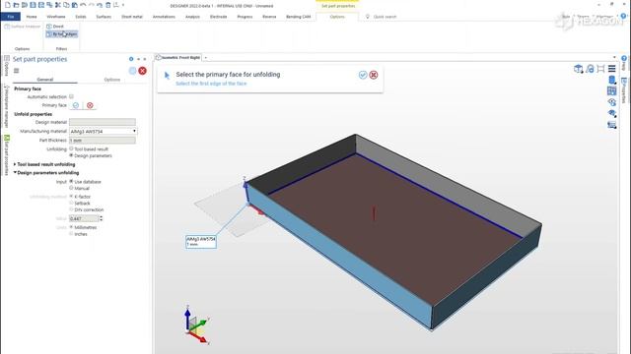Open the viewport three-line menu icon
The height and width of the screenshot is (354, 631).
611,69
